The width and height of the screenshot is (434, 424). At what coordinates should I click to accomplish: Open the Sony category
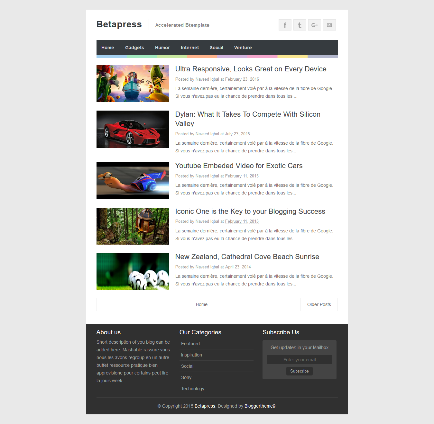pos(186,377)
